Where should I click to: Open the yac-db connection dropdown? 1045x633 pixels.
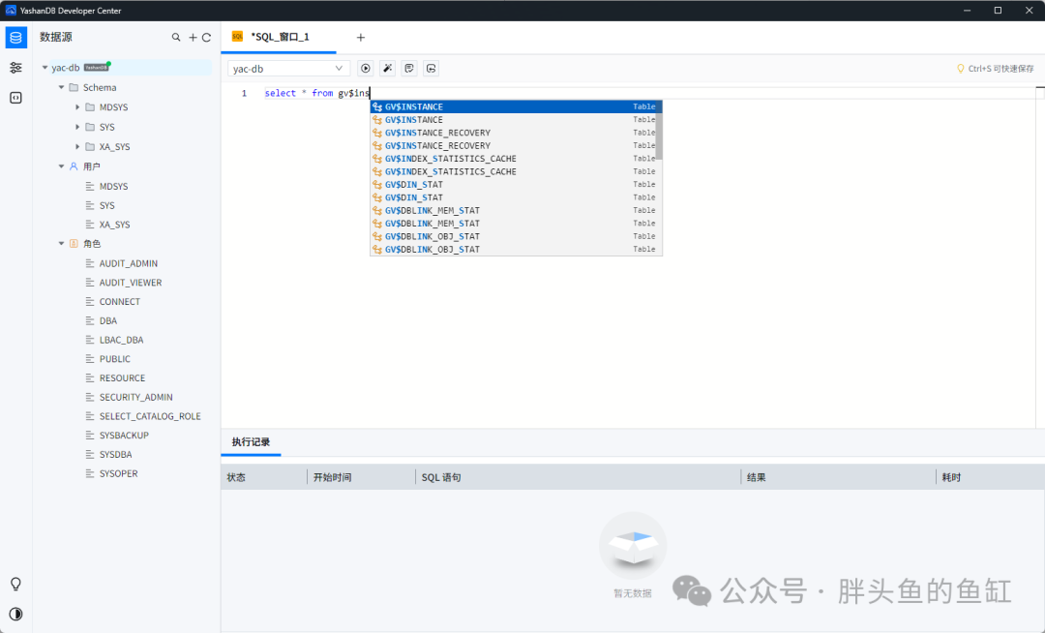[x=288, y=69]
